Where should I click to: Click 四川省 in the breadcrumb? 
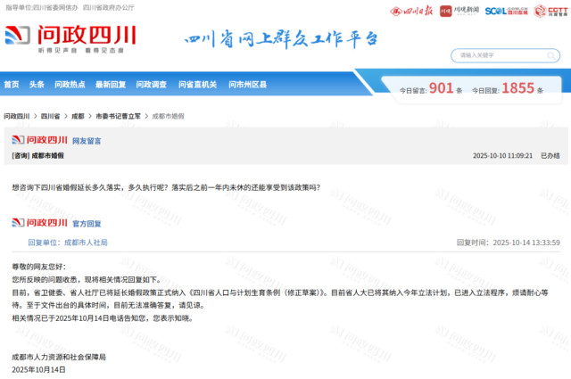click(50, 116)
